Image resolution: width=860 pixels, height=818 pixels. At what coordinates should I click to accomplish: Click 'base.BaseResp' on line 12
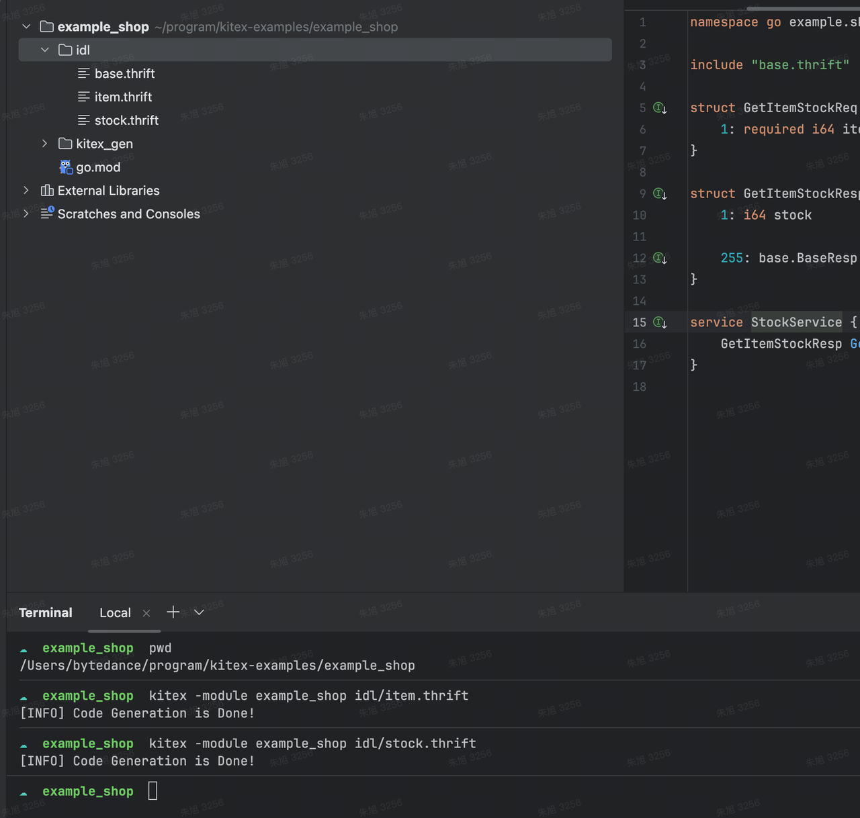coord(808,258)
